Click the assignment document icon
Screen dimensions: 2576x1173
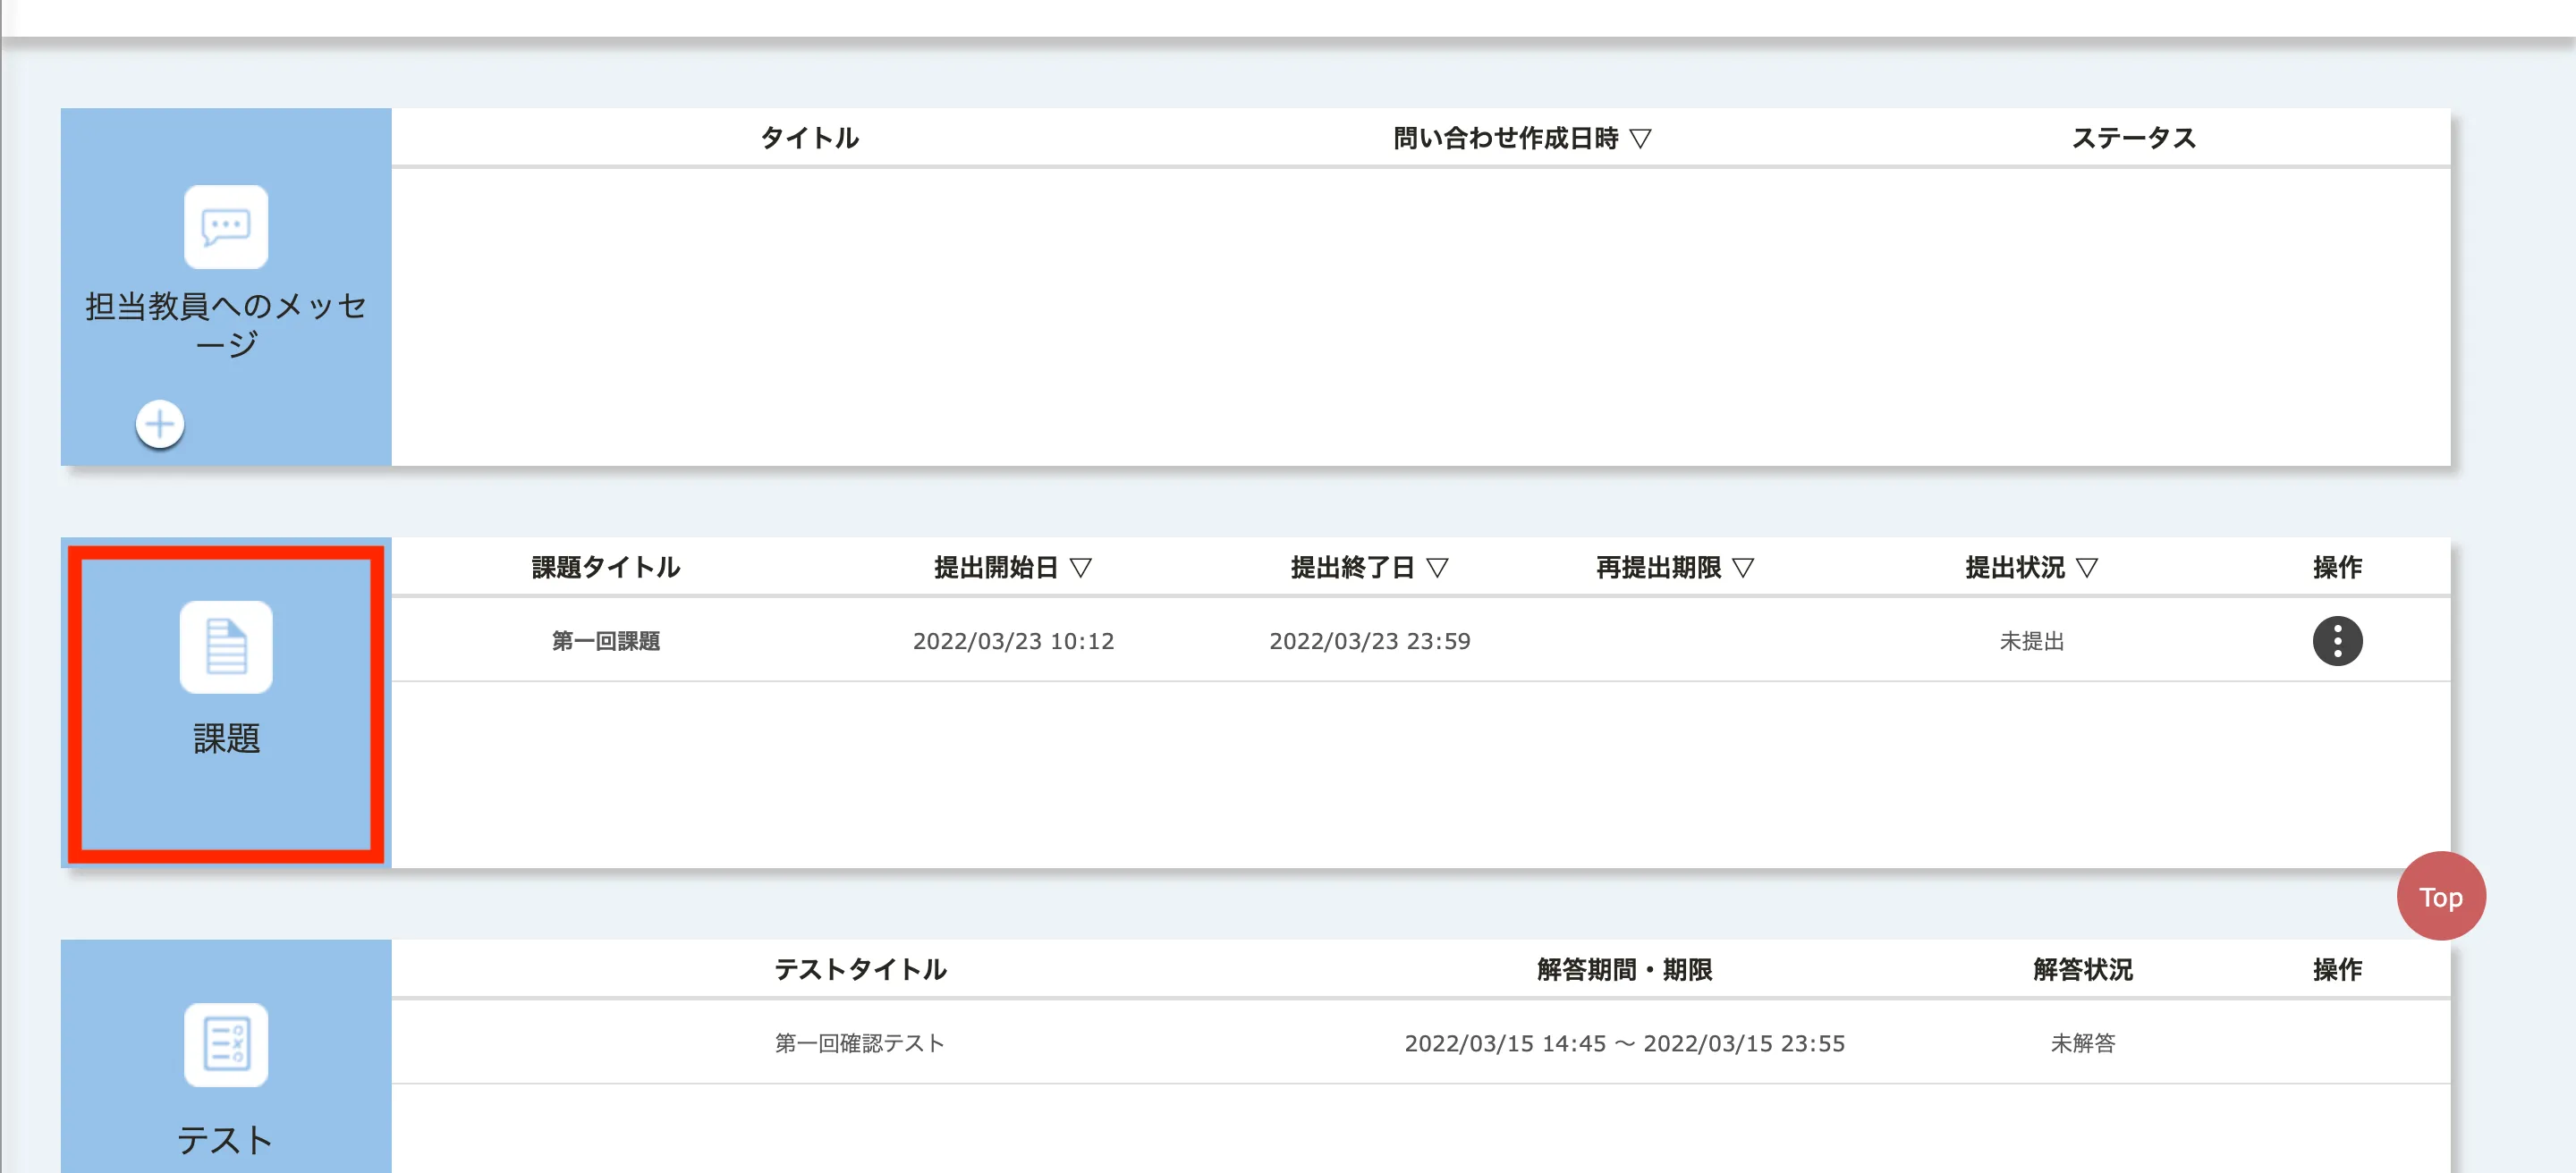pyautogui.click(x=226, y=646)
